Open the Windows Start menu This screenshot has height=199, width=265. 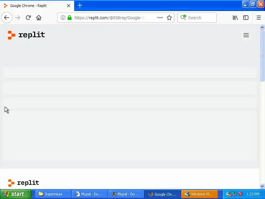(x=16, y=194)
